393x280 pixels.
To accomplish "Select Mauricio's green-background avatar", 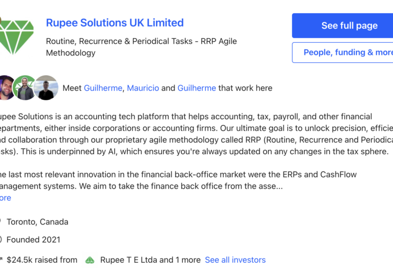I will pyautogui.click(x=25, y=88).
